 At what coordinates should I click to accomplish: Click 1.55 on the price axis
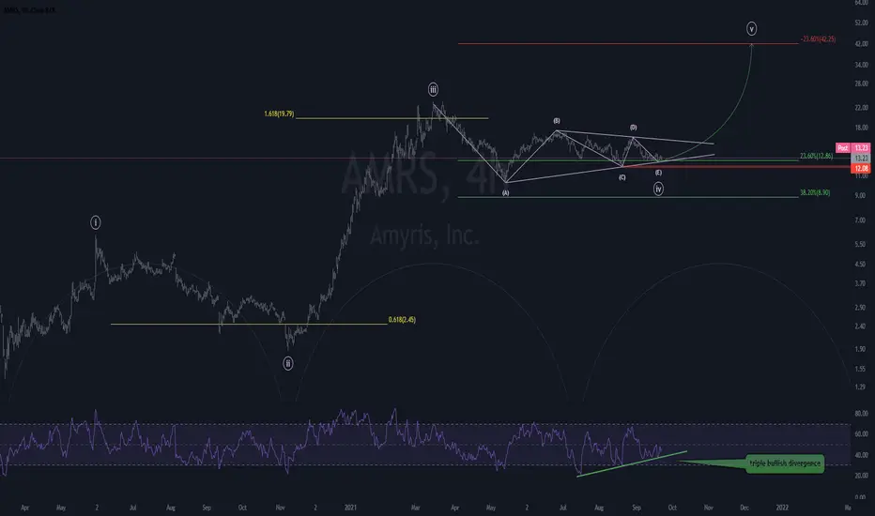pos(861,369)
